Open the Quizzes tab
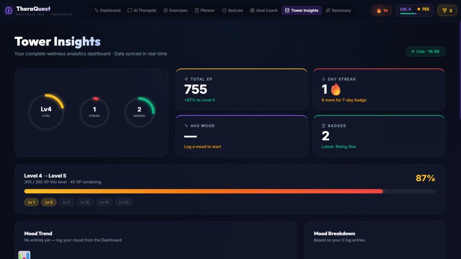 click(232, 10)
